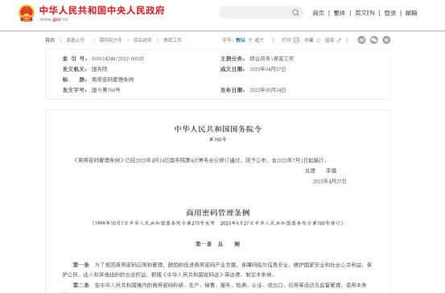Image resolution: width=445 pixels, height=293 pixels.
Task: Go to 国务院文件 breadcrumb
Action: pyautogui.click(x=110, y=40)
